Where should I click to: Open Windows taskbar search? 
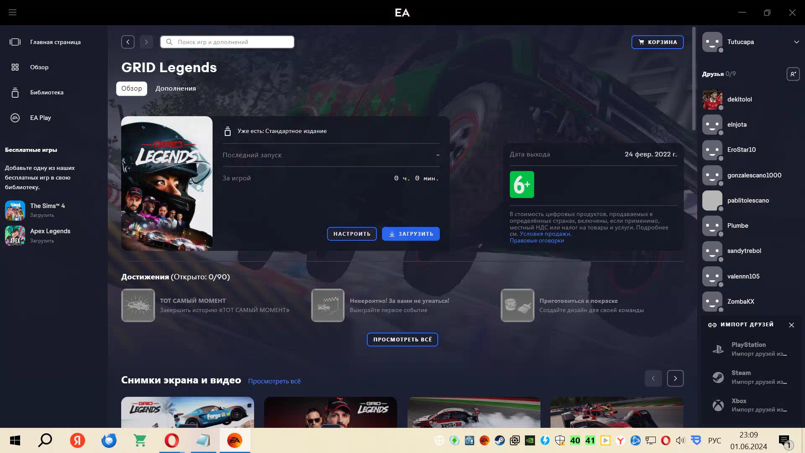pyautogui.click(x=45, y=440)
